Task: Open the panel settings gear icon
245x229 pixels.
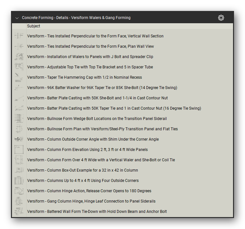Action: pos(221,18)
